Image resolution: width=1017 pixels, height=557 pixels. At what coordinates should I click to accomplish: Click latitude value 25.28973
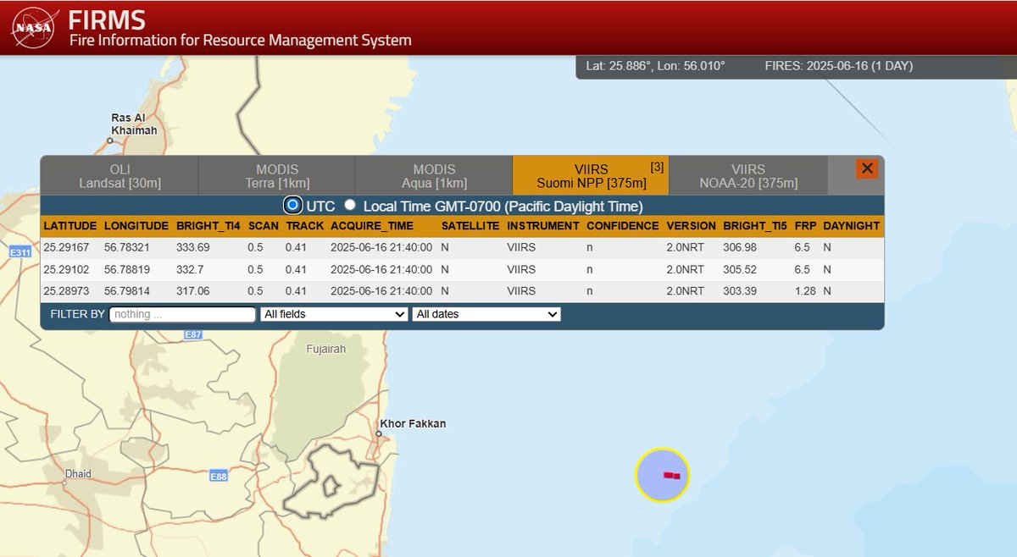click(67, 290)
